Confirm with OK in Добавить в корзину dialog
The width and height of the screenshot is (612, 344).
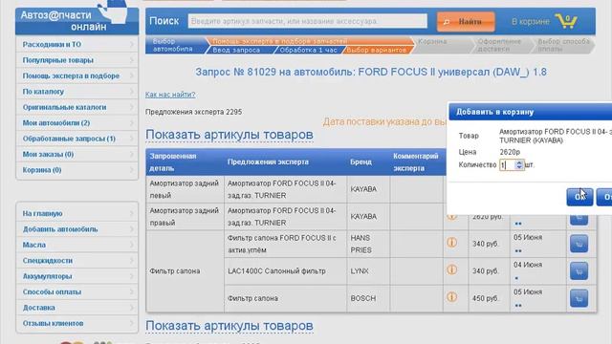[579, 197]
